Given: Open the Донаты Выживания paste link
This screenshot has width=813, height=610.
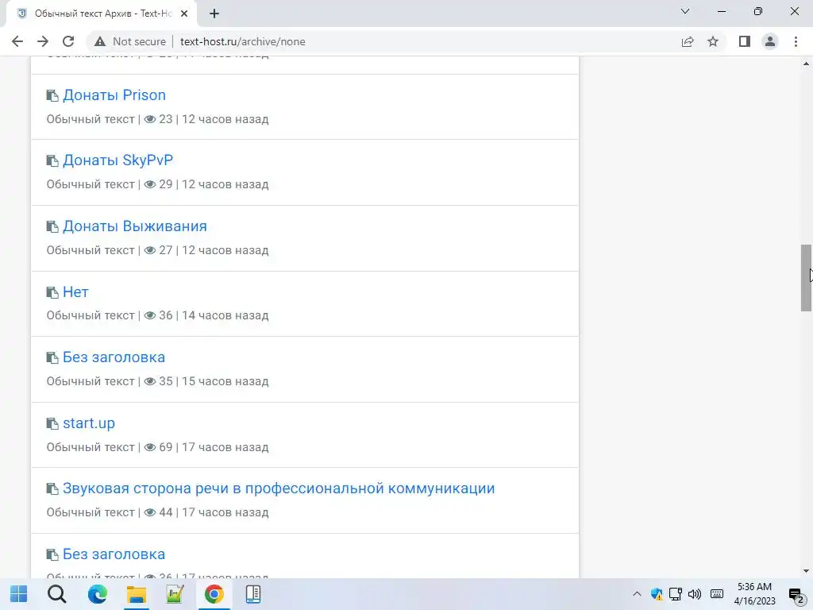Looking at the screenshot, I should pyautogui.click(x=135, y=226).
